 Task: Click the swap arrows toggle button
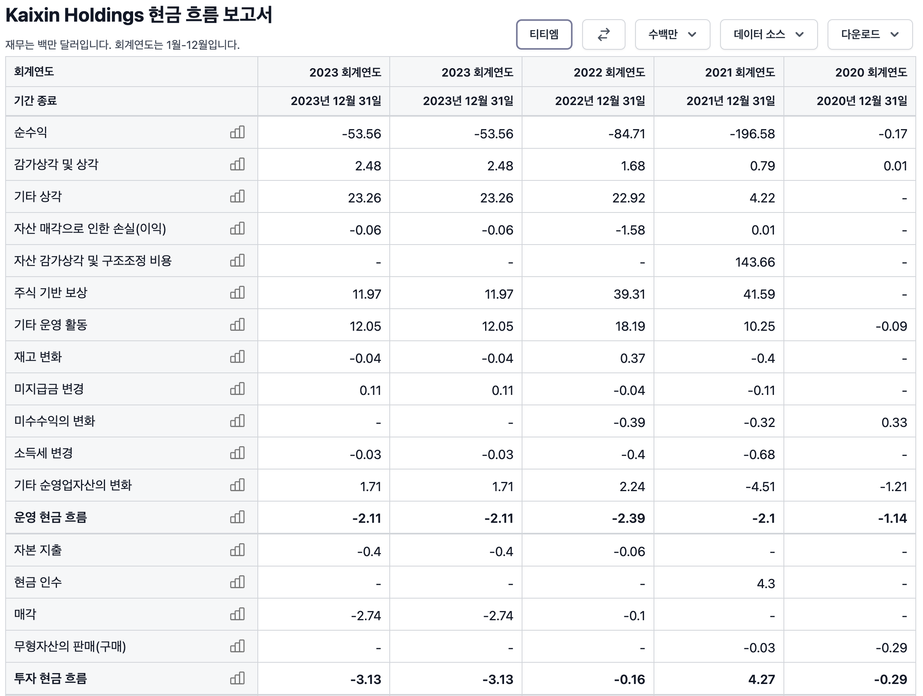[x=603, y=34]
